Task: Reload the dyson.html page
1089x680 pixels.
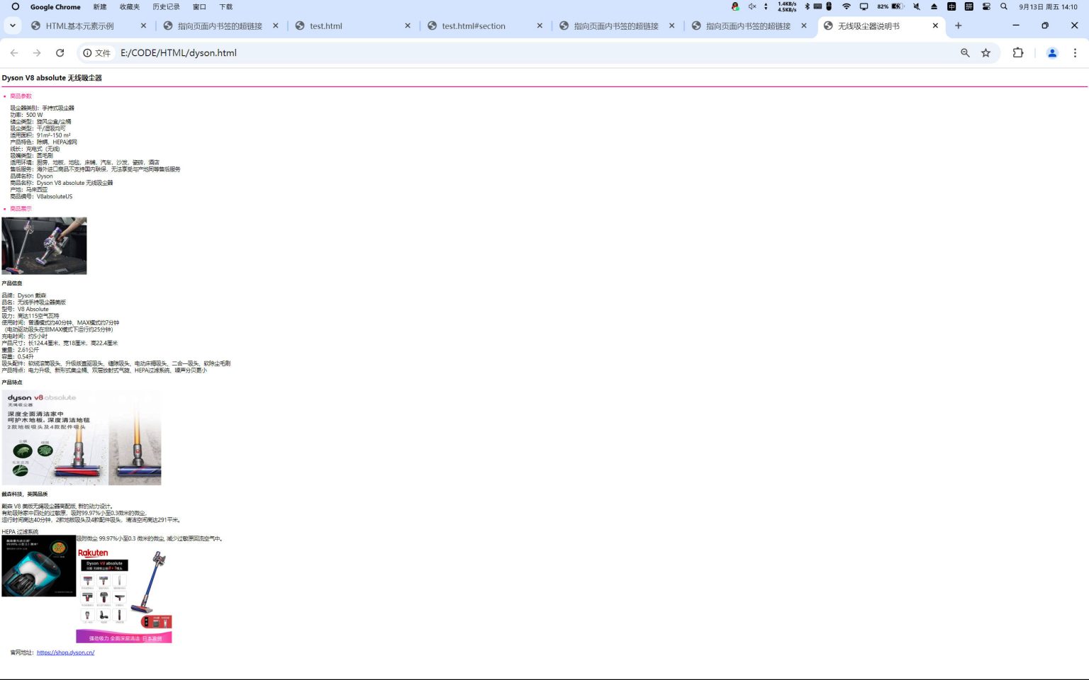Action: coord(60,53)
